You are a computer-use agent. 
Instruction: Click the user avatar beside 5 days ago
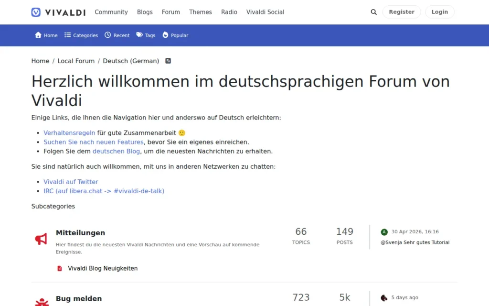point(384,298)
